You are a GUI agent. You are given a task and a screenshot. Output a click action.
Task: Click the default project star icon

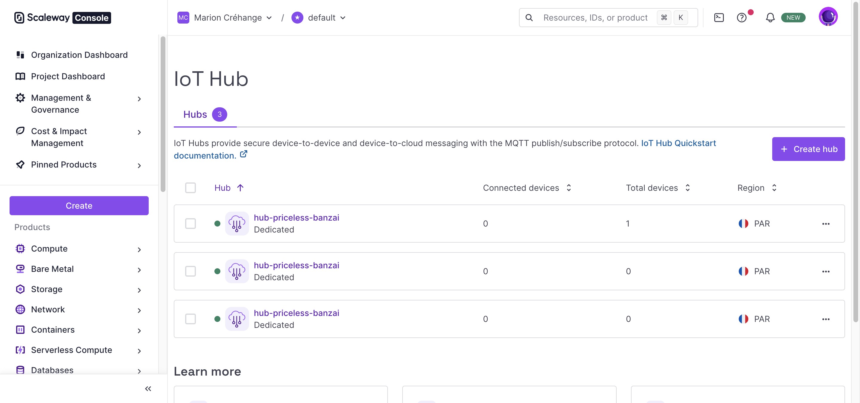tap(297, 18)
